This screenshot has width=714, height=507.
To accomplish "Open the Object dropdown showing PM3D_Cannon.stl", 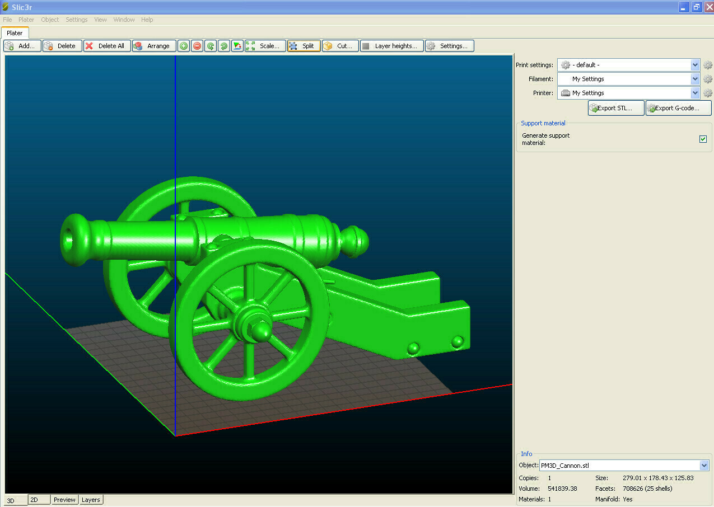I will pyautogui.click(x=704, y=465).
